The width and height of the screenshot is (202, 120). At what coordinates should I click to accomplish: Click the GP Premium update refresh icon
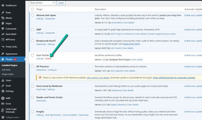40,77
